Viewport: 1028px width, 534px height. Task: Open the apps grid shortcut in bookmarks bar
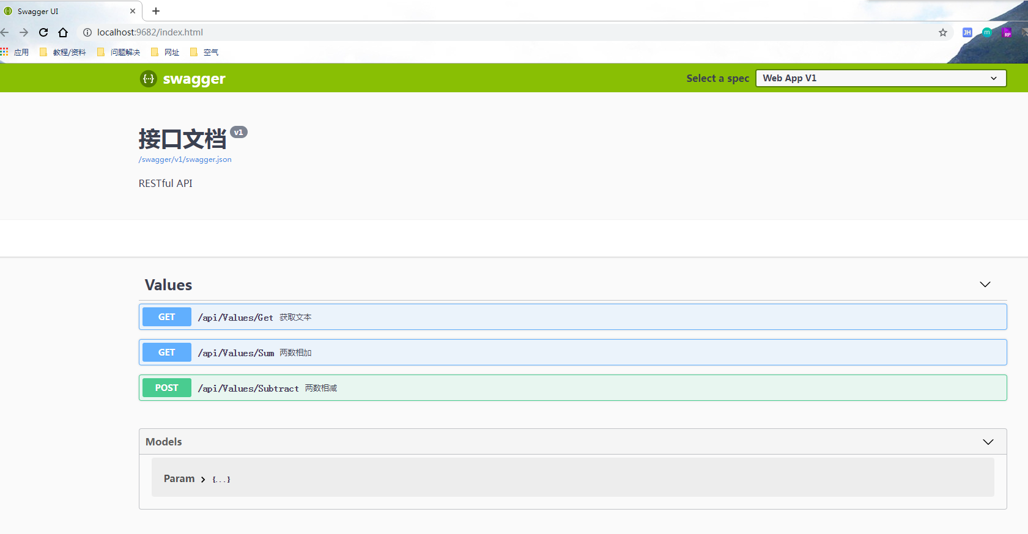5,52
